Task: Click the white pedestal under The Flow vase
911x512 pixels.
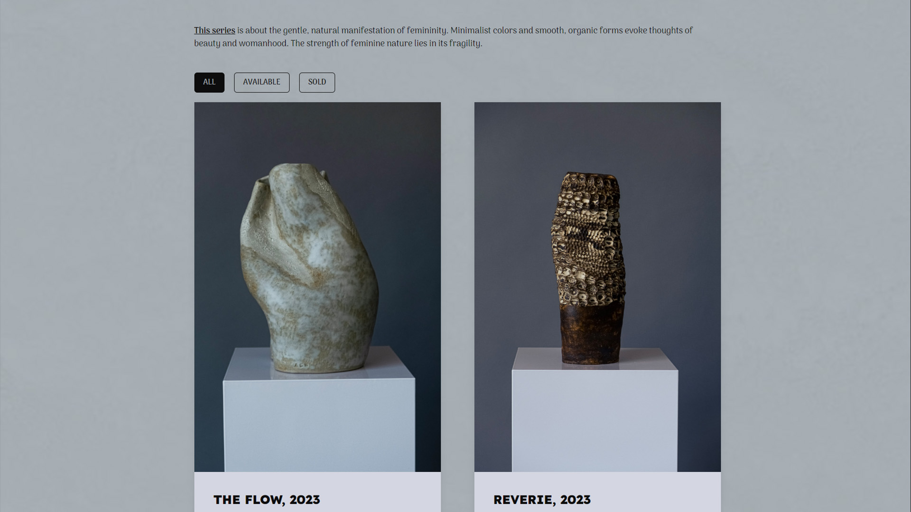Action: (319, 410)
